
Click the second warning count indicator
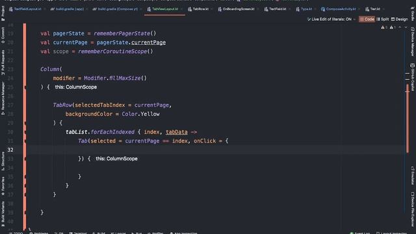coord(393,27)
